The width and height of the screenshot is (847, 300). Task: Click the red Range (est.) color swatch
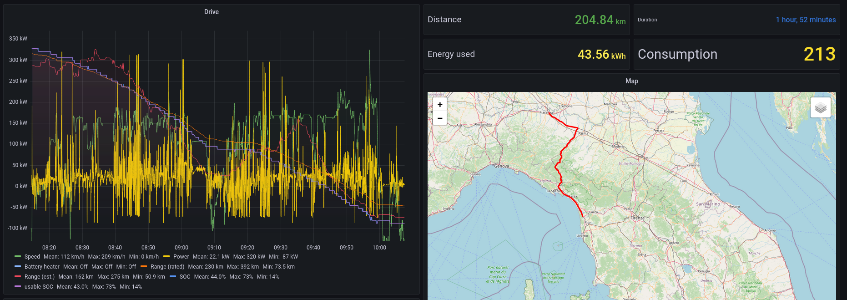[x=18, y=277]
